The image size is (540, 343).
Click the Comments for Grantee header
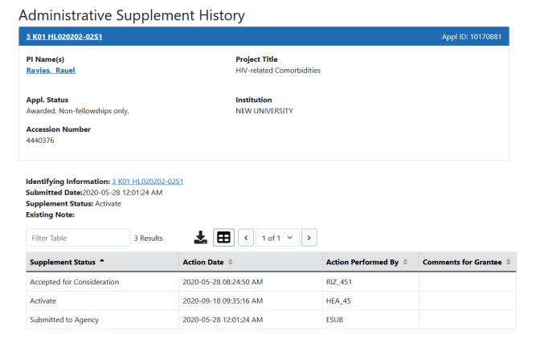pos(462,262)
